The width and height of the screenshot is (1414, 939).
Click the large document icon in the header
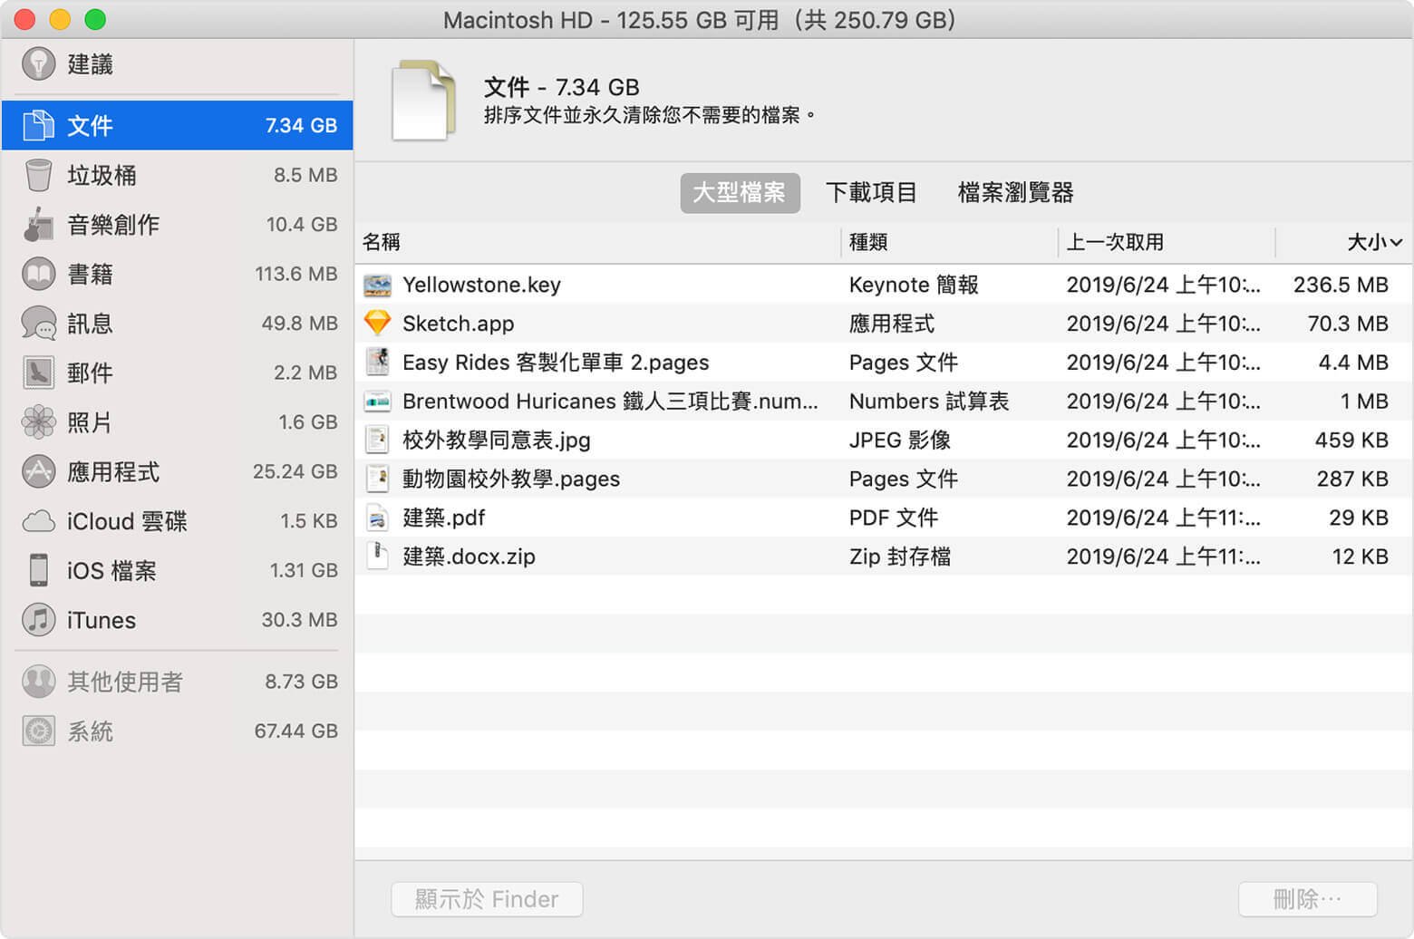coord(423,101)
